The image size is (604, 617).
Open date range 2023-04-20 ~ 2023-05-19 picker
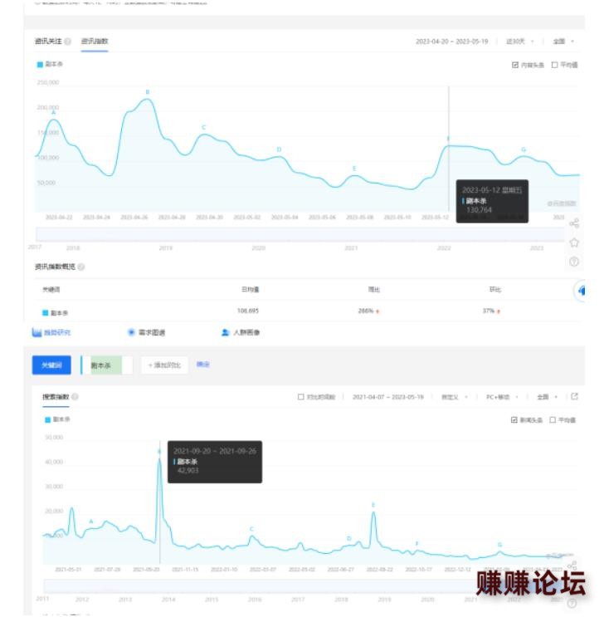(452, 42)
